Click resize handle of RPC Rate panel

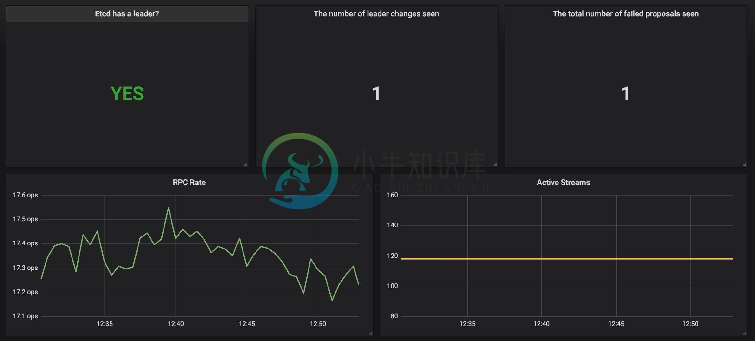click(x=370, y=333)
